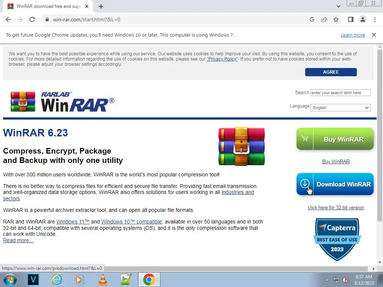Open a new browser tab
Screen dimensions: 383x287
coord(101,6)
